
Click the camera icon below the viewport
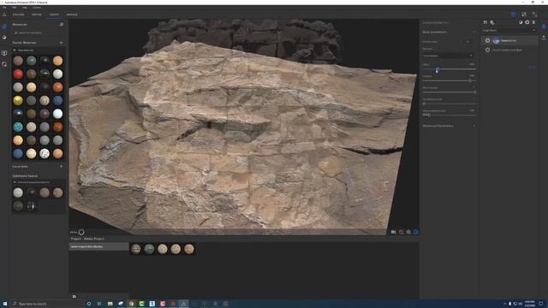(393, 232)
